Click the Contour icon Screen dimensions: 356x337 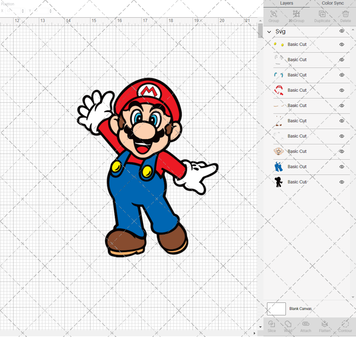[344, 326]
